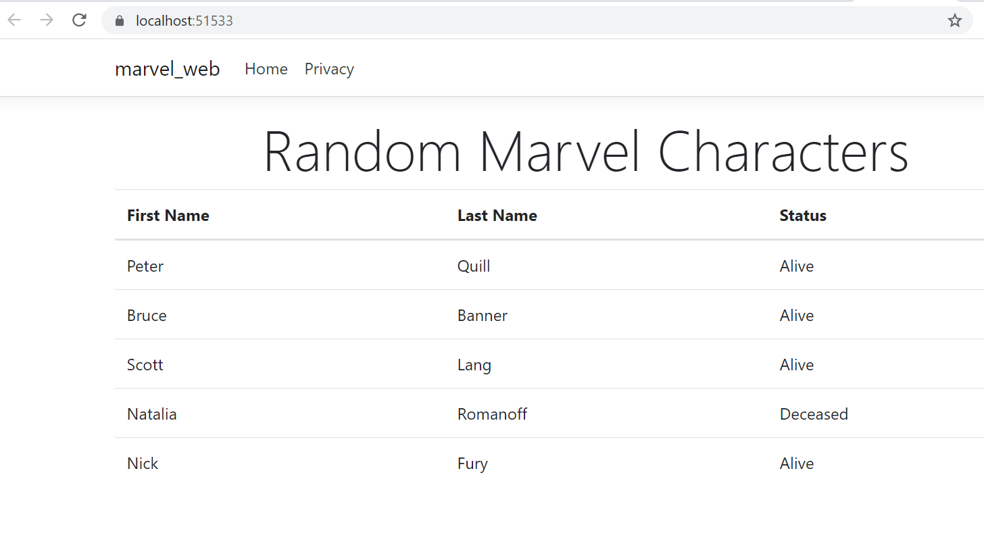
Task: Reload the current page
Action: coord(79,20)
